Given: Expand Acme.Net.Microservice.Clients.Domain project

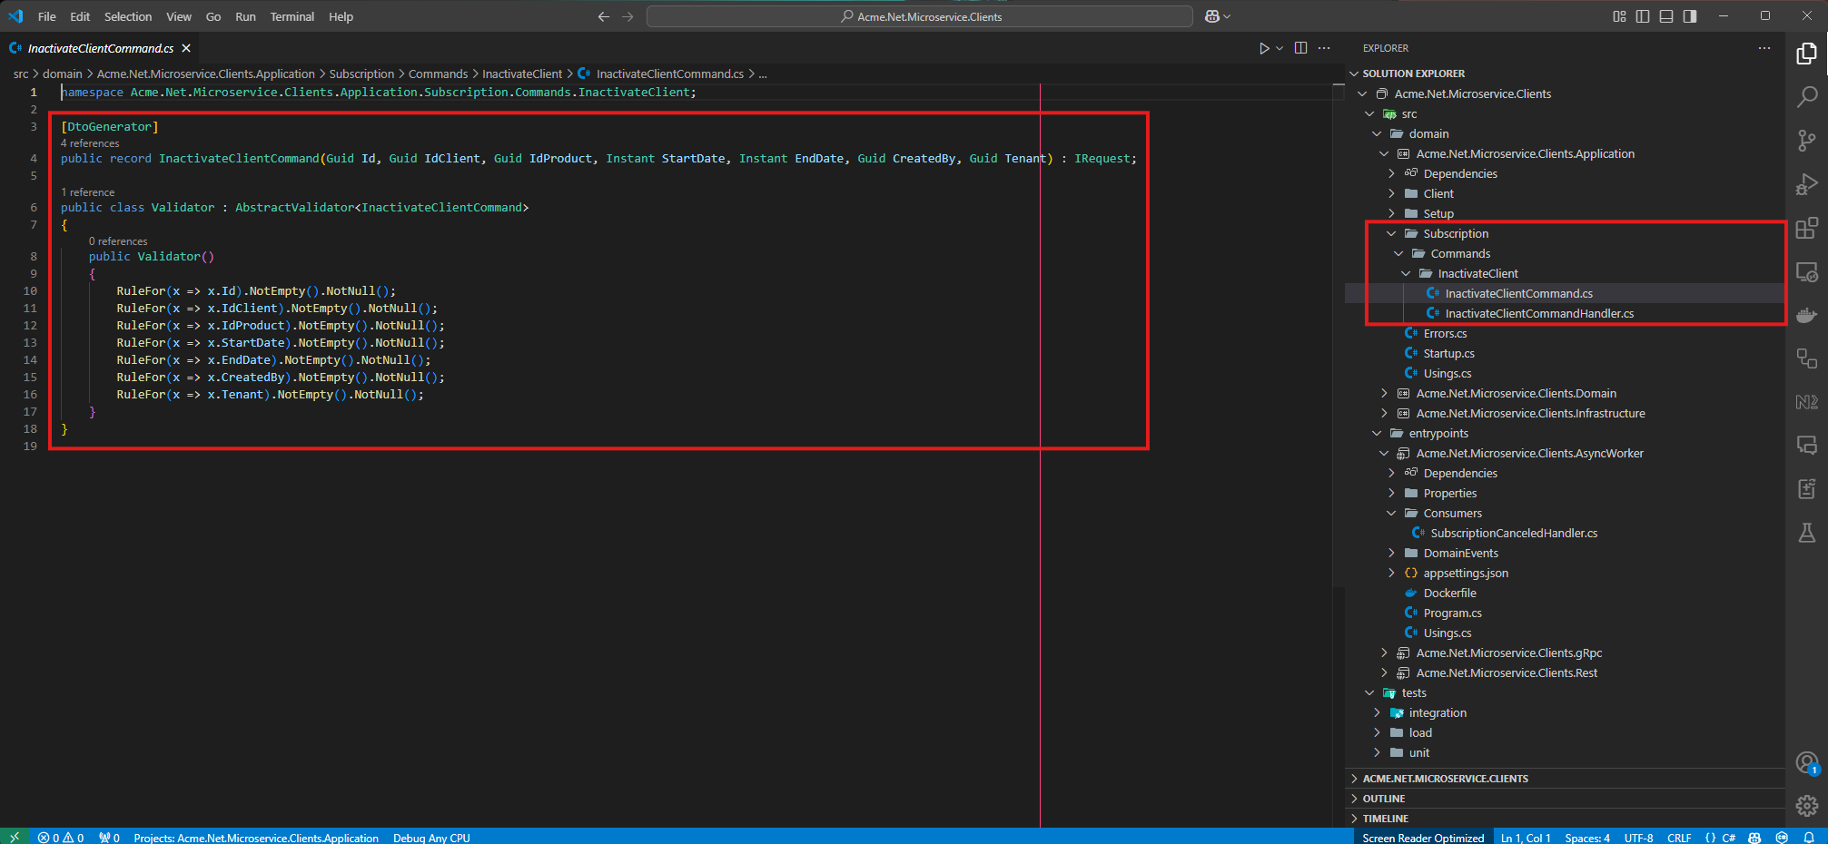Looking at the screenshot, I should [x=1383, y=393].
